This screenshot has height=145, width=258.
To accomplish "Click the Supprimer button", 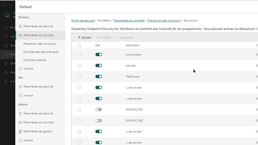I will pos(125,37).
